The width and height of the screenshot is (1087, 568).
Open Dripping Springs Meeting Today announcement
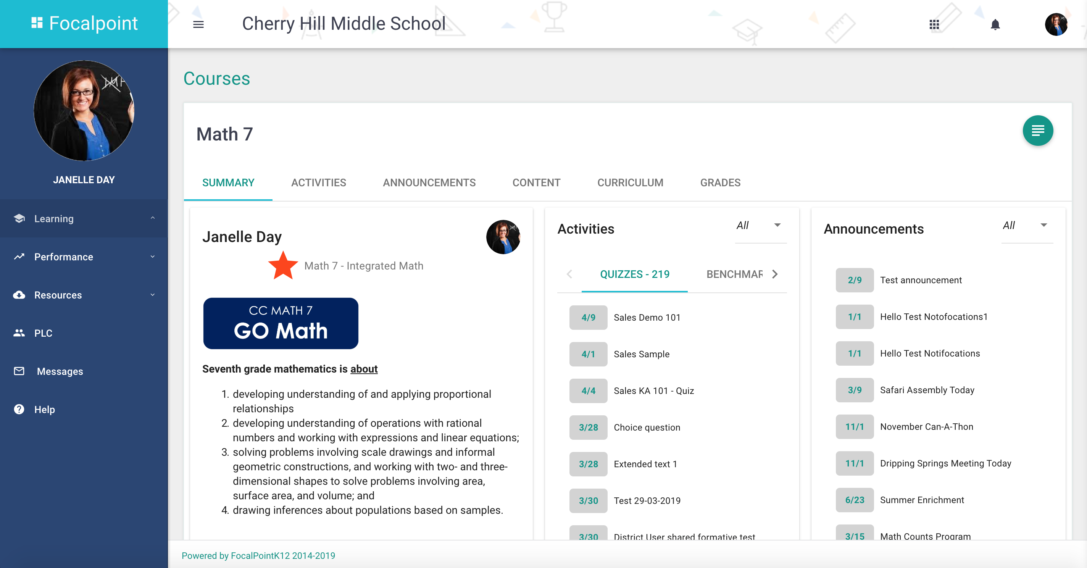(946, 463)
